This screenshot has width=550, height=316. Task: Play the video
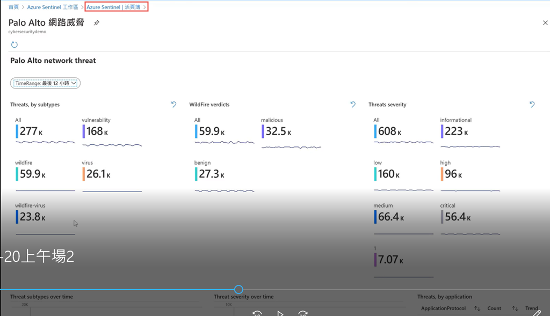coord(280,313)
